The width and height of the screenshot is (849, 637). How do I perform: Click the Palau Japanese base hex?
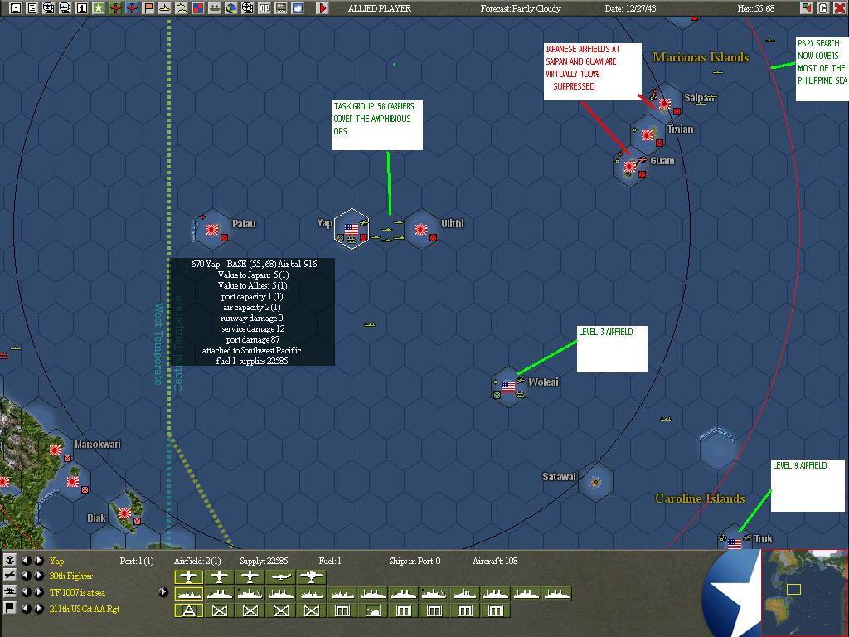(211, 230)
